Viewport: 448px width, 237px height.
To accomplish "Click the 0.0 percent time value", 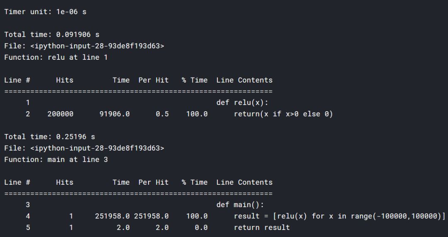I will pos(201,227).
